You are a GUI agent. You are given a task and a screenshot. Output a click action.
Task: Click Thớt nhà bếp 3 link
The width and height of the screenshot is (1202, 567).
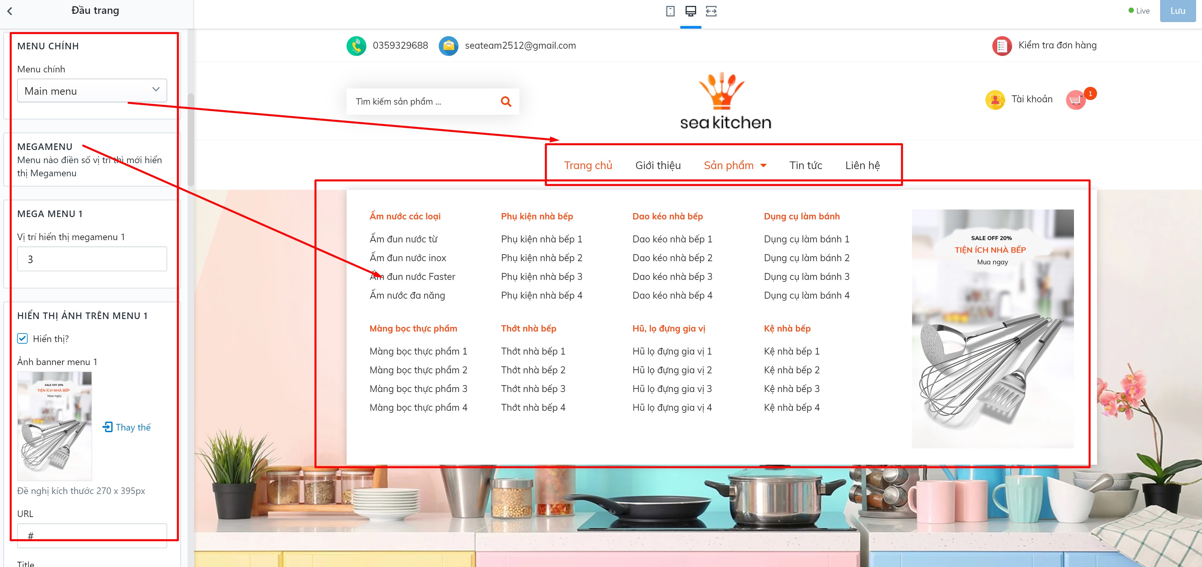coord(533,389)
